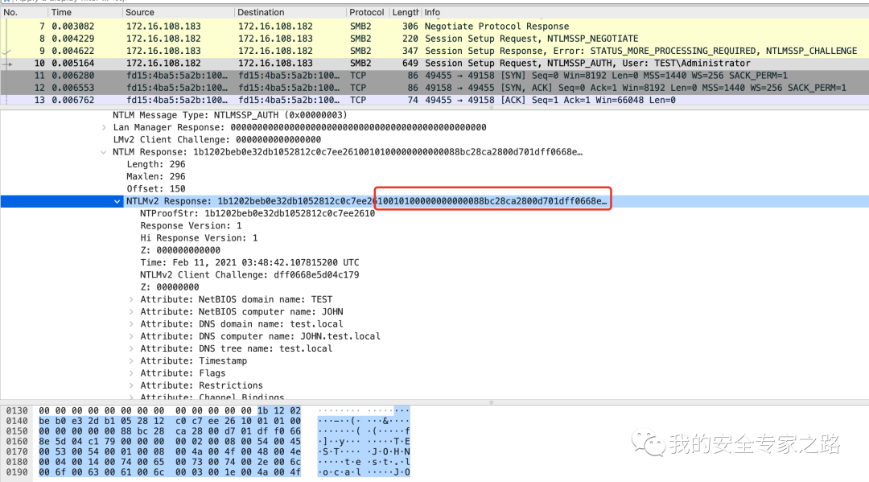Screen dimensions: 869x482
Task: Select the Time Feb 11, 2021 field
Action: tap(249, 262)
